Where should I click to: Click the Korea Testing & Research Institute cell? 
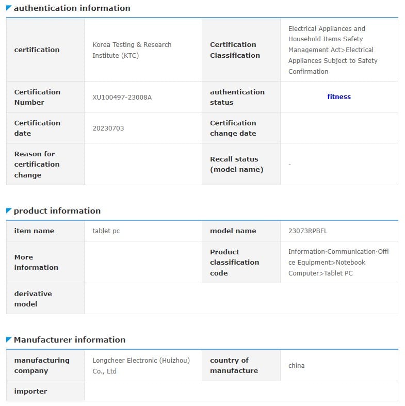click(132, 50)
